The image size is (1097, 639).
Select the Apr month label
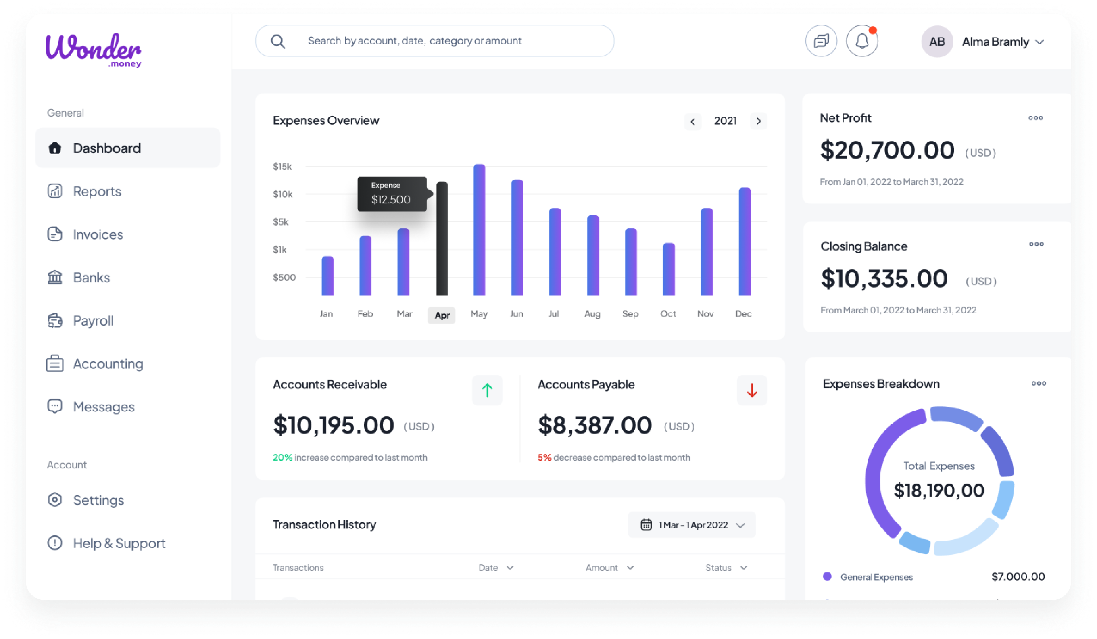441,315
